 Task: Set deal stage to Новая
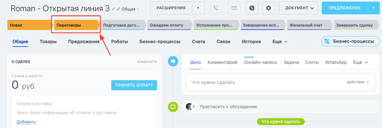pos(30,25)
